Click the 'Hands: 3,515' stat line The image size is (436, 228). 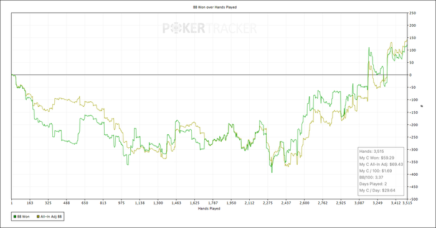point(371,152)
